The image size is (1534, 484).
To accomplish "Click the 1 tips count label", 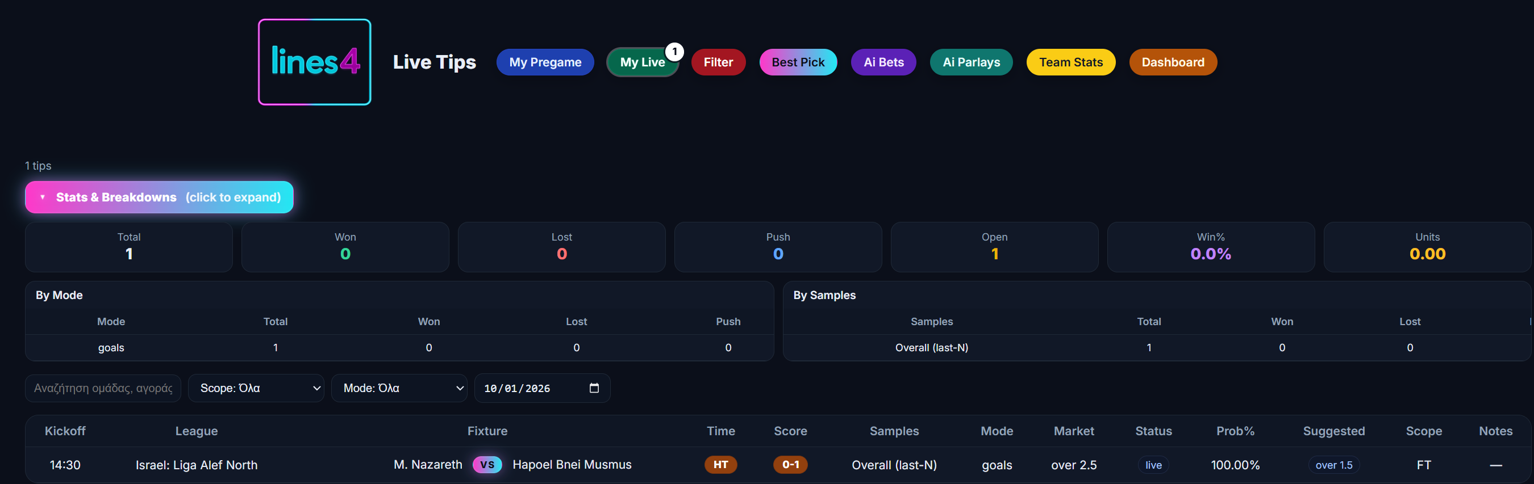I will (x=38, y=165).
